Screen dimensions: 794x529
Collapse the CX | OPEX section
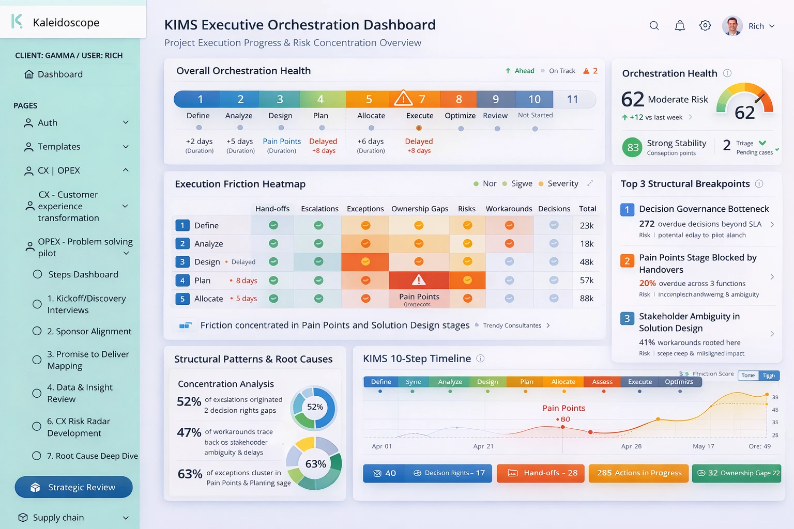pos(125,170)
